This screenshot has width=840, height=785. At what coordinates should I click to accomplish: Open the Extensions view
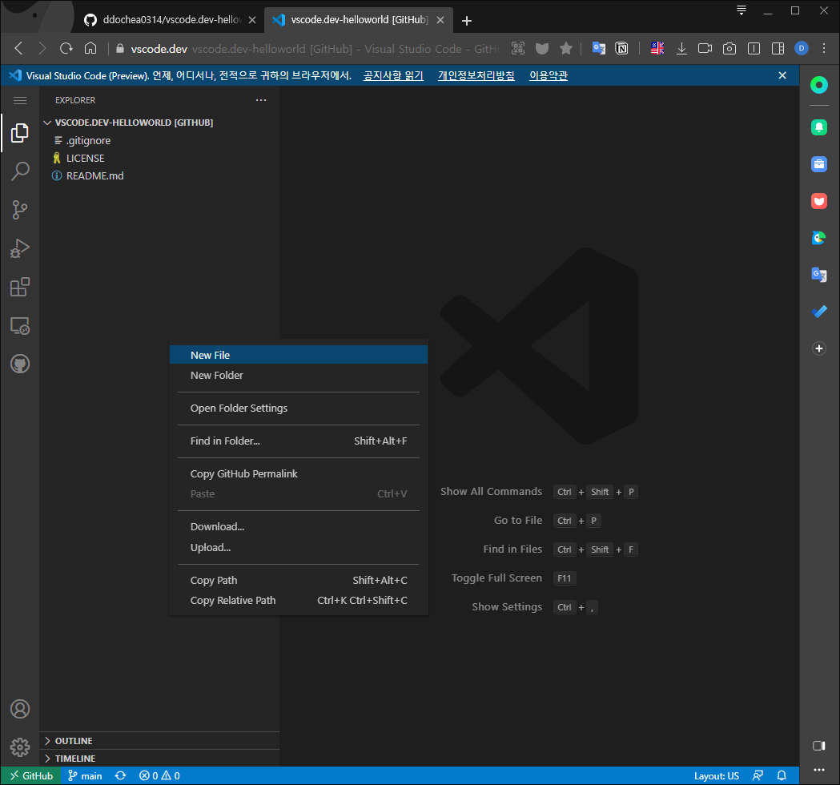pyautogui.click(x=20, y=288)
